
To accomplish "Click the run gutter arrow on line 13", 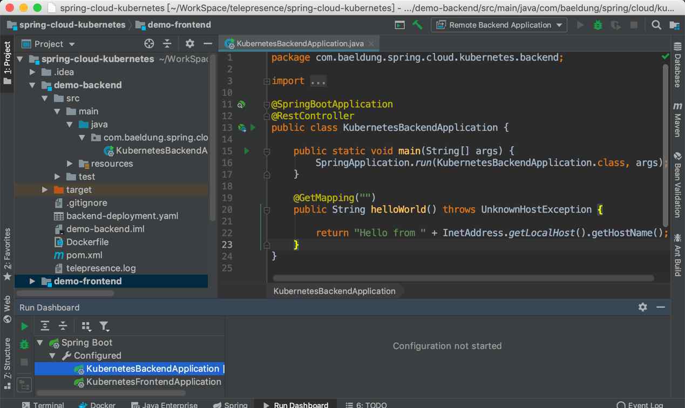I will 253,128.
